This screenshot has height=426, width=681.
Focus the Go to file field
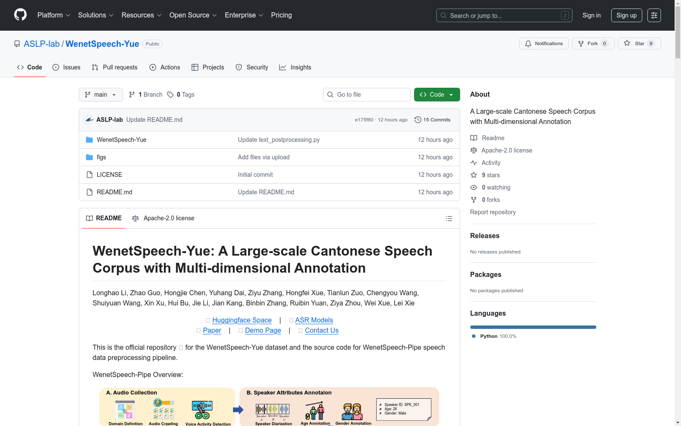click(367, 95)
